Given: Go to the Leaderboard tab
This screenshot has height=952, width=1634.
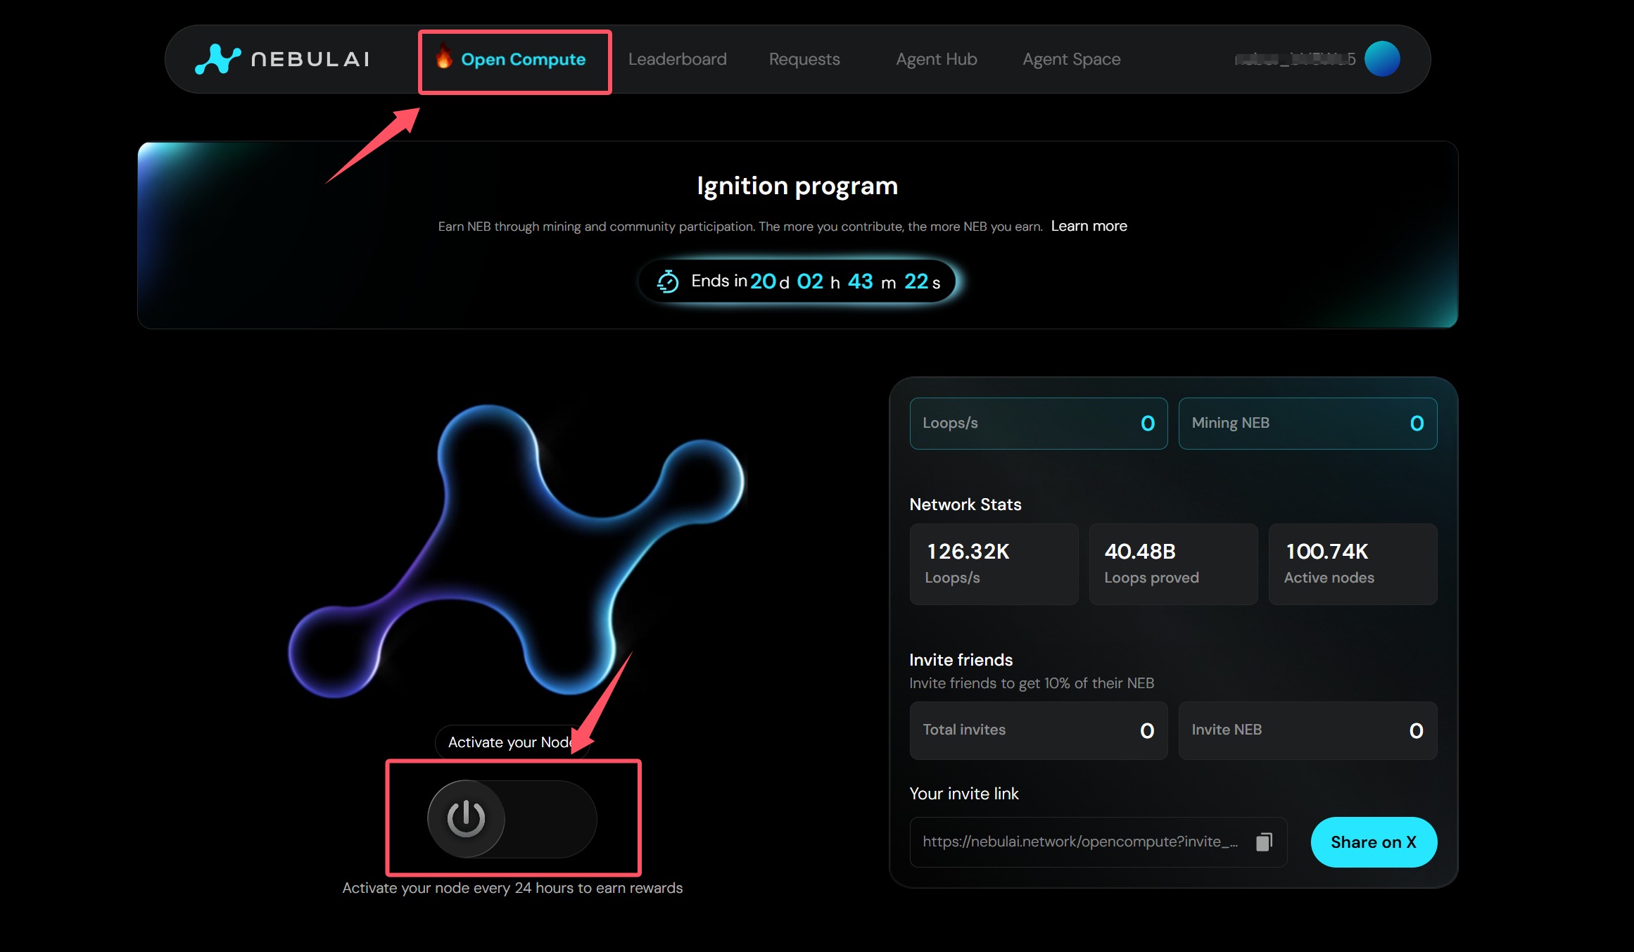Looking at the screenshot, I should pos(677,59).
